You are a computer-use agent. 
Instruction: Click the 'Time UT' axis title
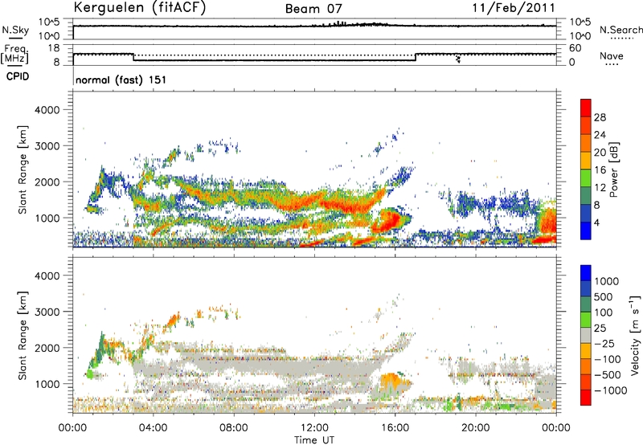click(314, 440)
